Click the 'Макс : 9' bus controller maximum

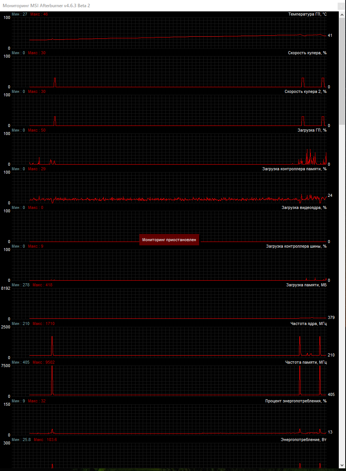coord(36,246)
